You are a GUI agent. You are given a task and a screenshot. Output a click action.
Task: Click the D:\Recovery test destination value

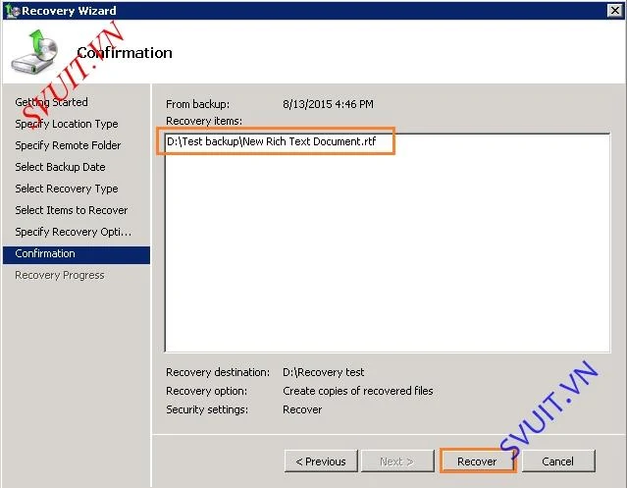coord(323,372)
